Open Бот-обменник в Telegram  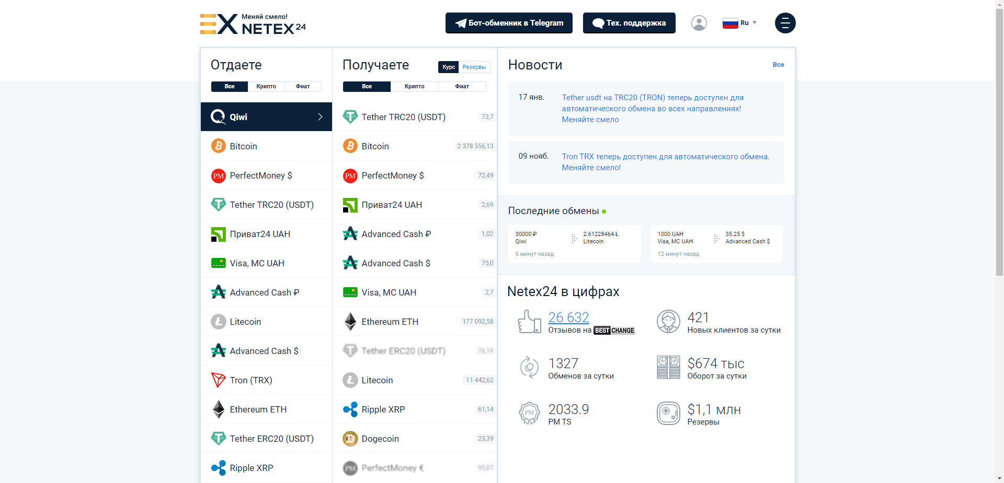pyautogui.click(x=508, y=23)
